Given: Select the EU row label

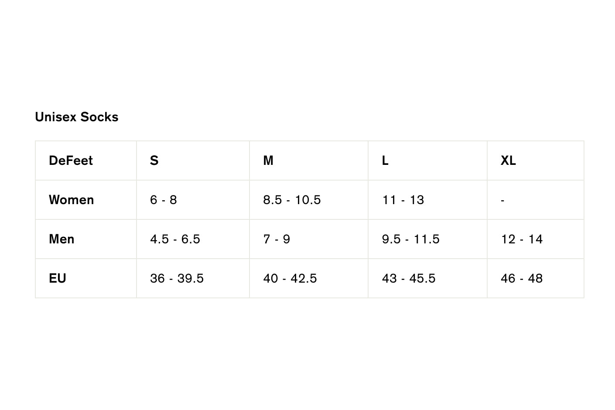Looking at the screenshot, I should 58,278.
